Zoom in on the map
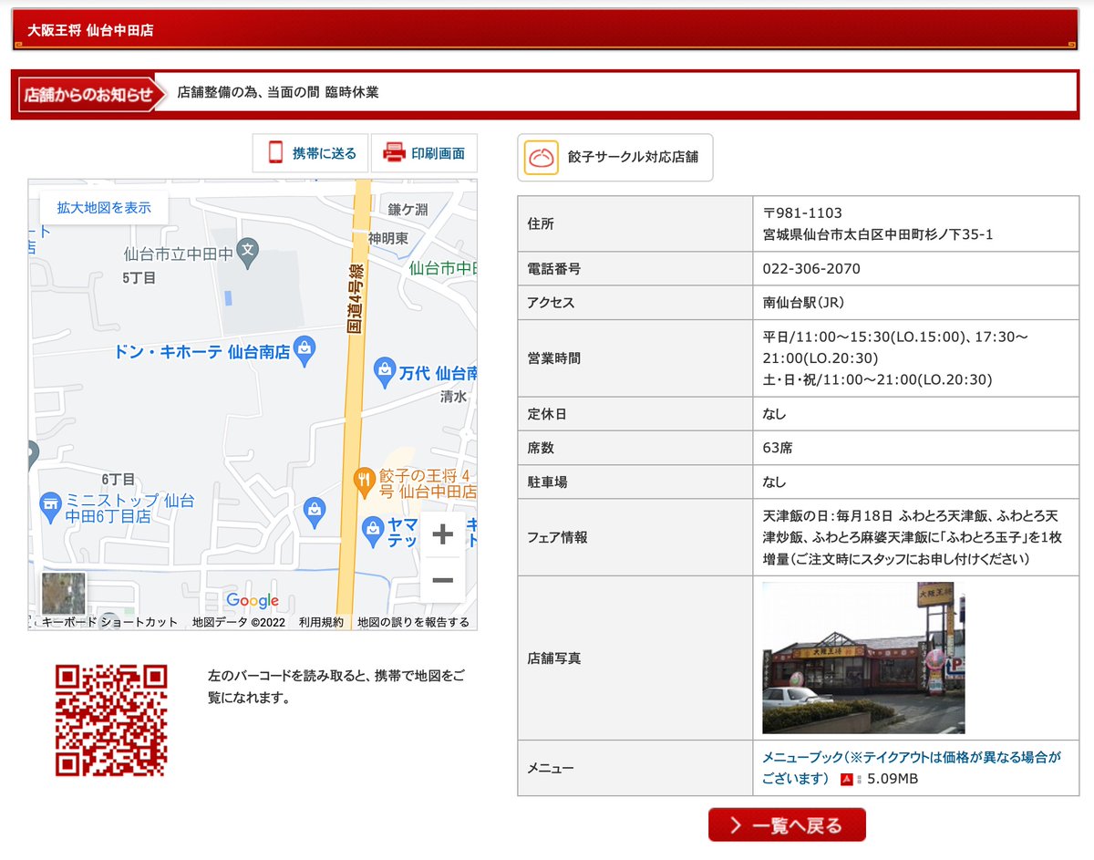 442,534
